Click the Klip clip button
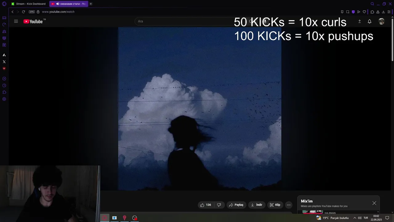394x222 pixels. 275,205
